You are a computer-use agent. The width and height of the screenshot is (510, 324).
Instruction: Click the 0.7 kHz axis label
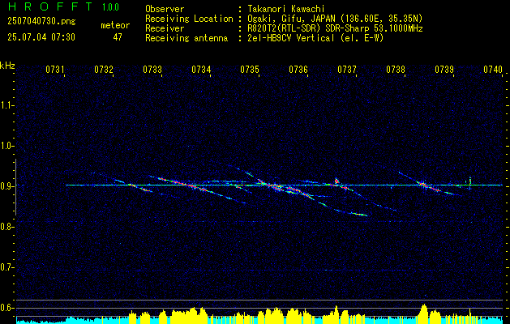pyautogui.click(x=6, y=267)
